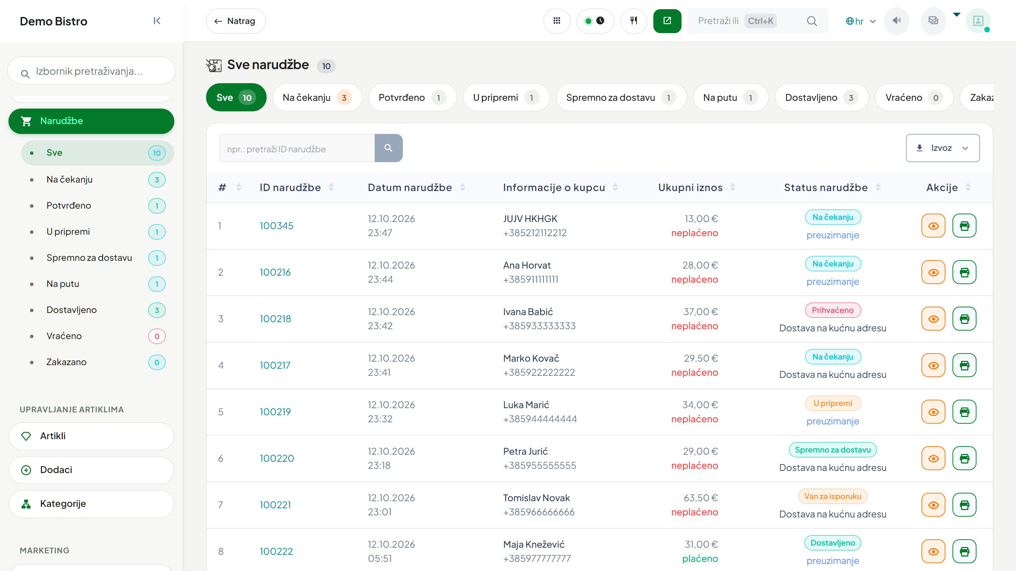This screenshot has height=571, width=1016.
Task: Click the green external link button
Action: click(667, 21)
